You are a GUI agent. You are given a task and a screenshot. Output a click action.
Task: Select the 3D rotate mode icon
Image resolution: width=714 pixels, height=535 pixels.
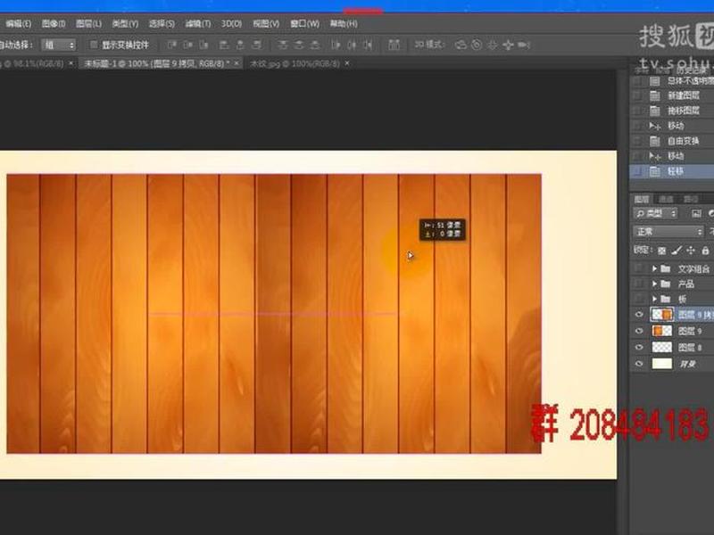coord(461,45)
